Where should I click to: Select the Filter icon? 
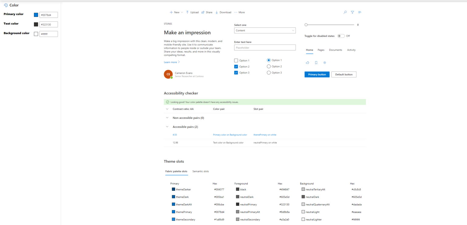click(x=352, y=12)
